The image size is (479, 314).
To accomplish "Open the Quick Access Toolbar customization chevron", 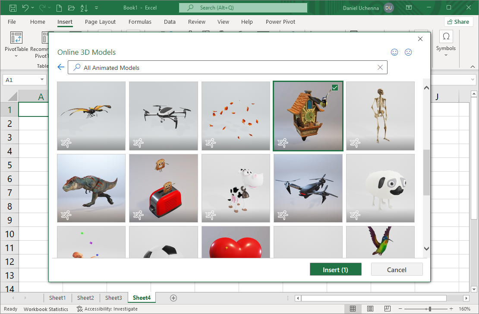I will 97,7.
